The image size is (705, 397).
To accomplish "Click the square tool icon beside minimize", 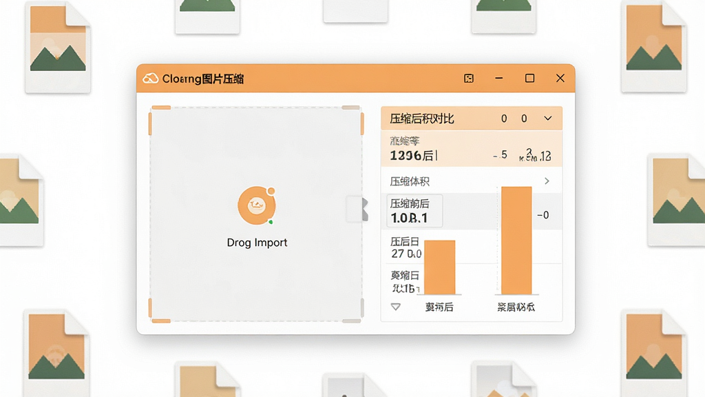I will point(468,79).
